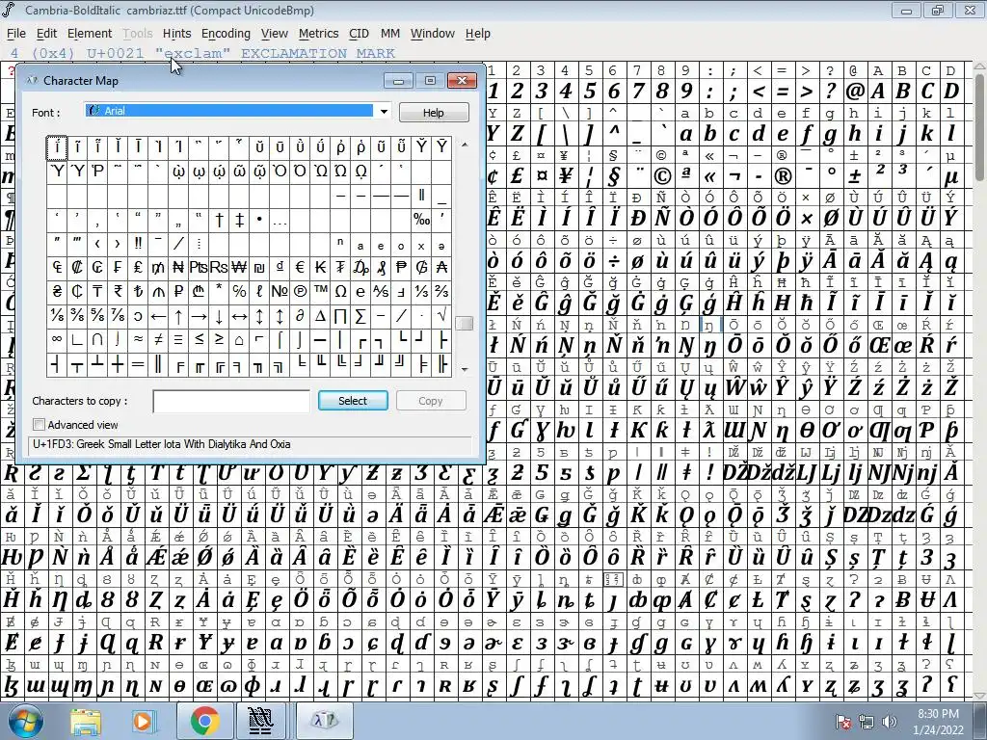
Task: Switch to the FontForge taskbar button
Action: click(260, 721)
